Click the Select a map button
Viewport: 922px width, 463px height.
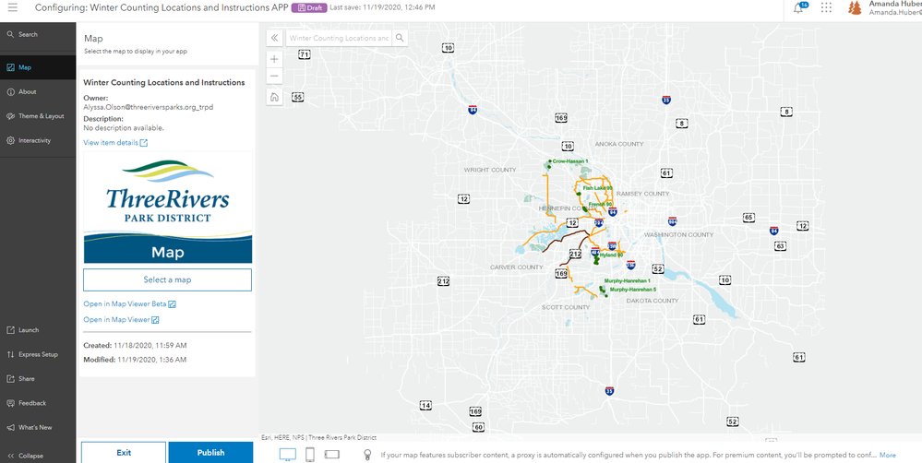(x=168, y=279)
